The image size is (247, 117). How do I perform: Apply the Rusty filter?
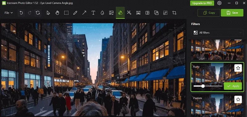(x=233, y=86)
